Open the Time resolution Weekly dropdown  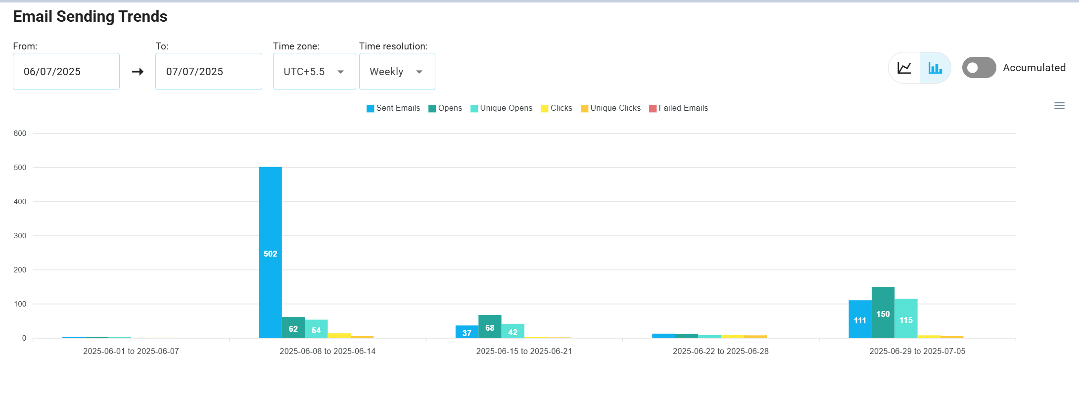397,72
